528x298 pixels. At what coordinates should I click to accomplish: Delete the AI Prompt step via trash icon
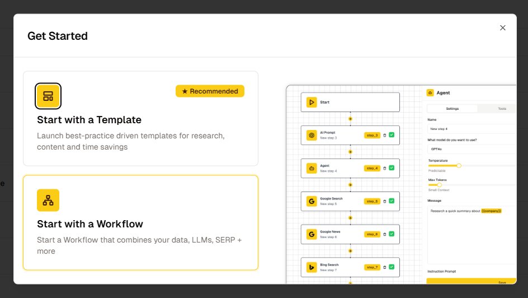(385, 135)
